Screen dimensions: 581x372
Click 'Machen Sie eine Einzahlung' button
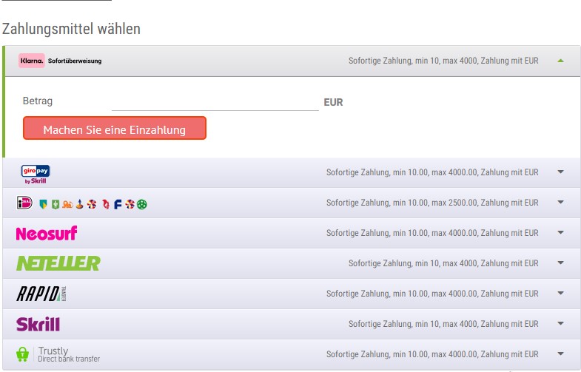click(x=115, y=128)
